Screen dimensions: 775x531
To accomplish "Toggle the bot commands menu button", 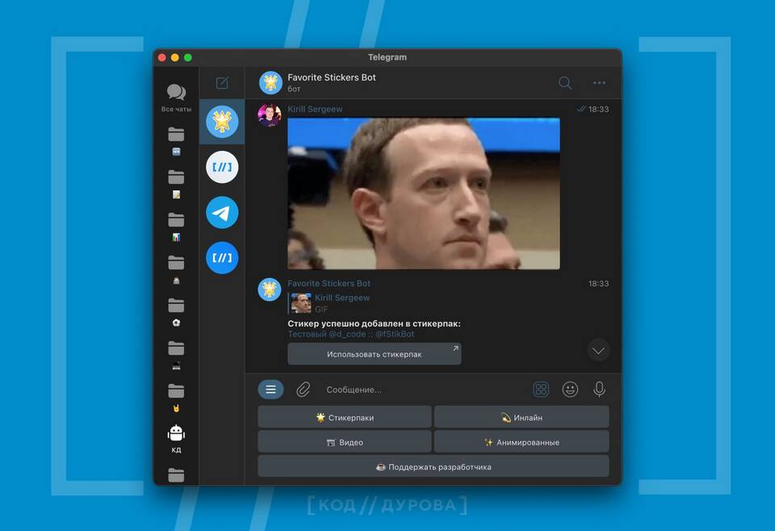I will (270, 390).
